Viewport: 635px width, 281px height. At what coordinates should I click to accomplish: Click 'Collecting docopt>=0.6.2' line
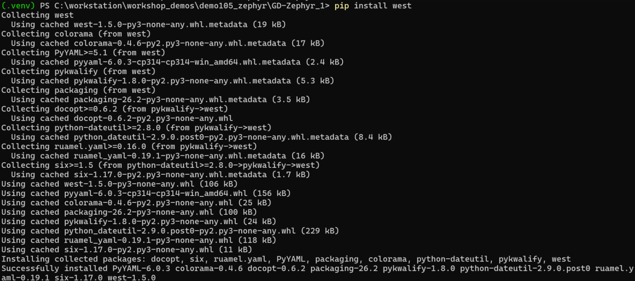[x=115, y=109]
